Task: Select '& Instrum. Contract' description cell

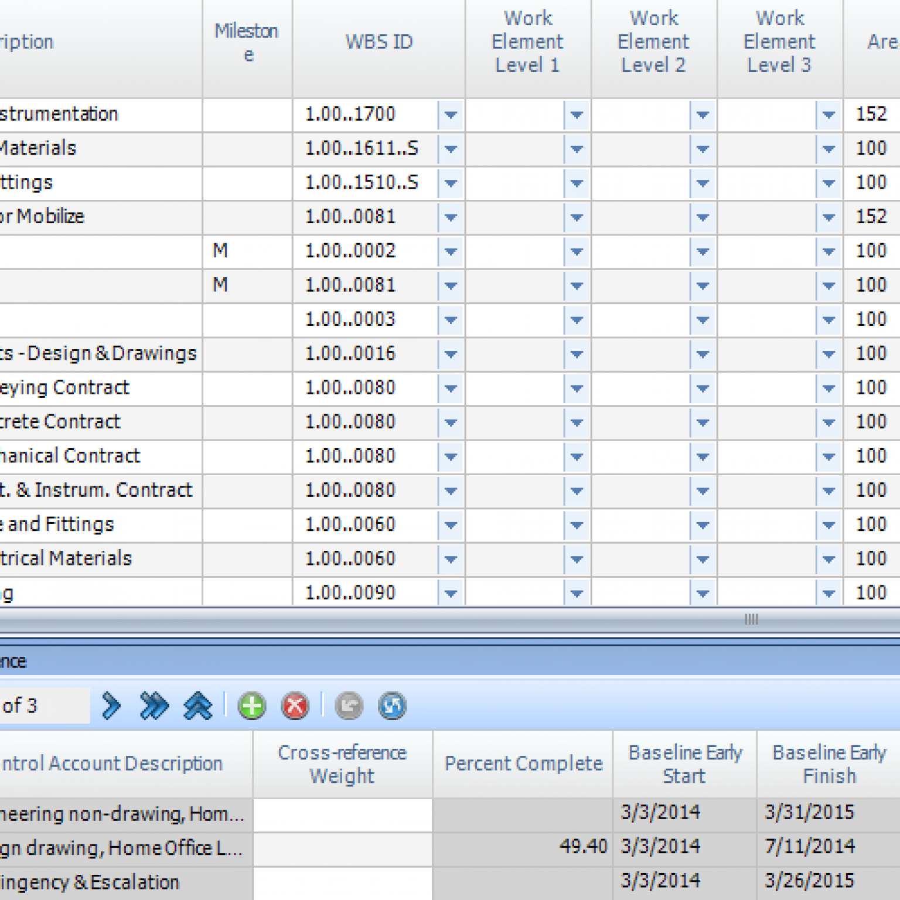Action: 101,490
